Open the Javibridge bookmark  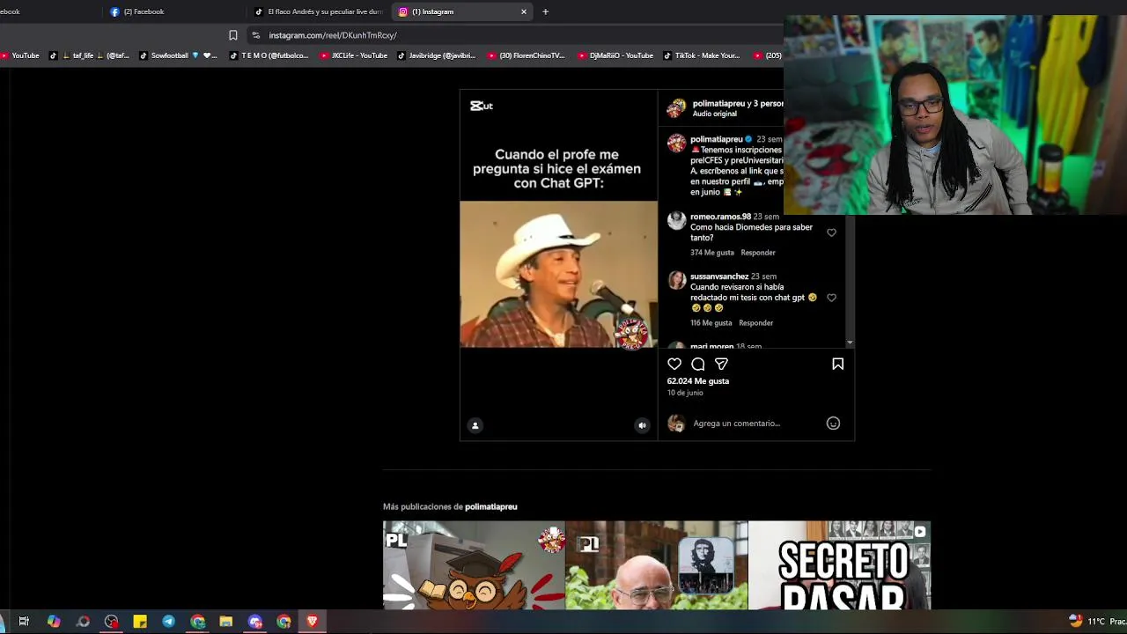click(436, 55)
